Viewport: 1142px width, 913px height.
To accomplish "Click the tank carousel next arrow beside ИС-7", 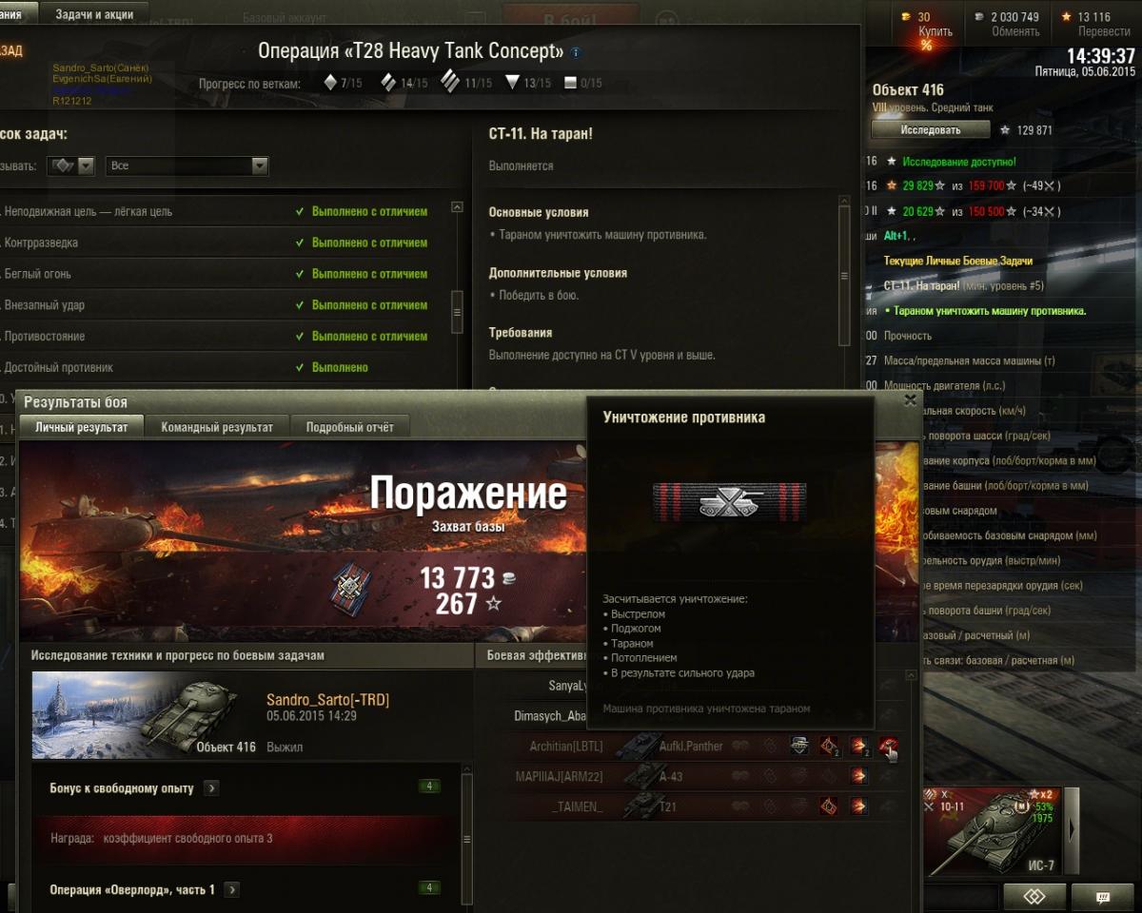I will coord(1072,830).
